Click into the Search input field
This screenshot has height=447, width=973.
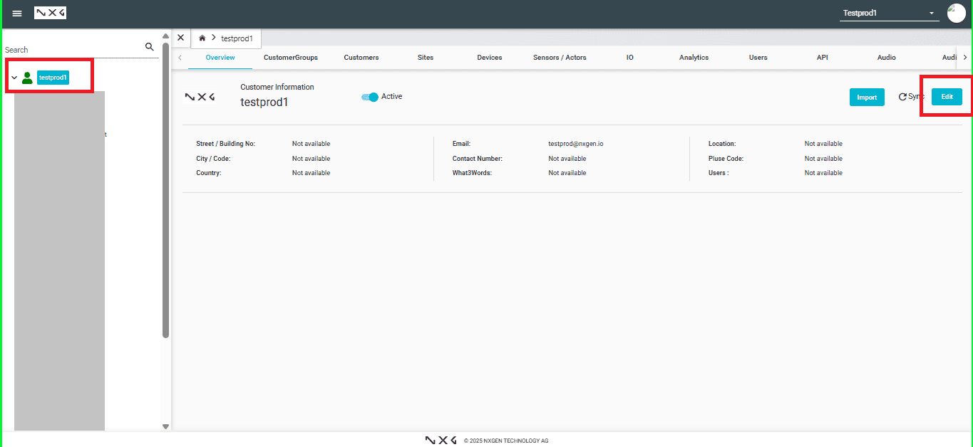click(x=71, y=50)
